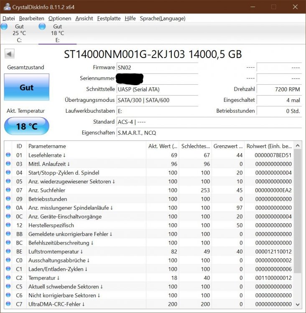Select raw value 000012110012
Viewport: 306px width, 313px height.
[273, 252]
